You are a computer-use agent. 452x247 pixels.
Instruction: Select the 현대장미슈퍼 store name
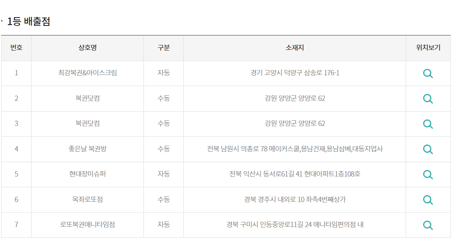click(88, 174)
